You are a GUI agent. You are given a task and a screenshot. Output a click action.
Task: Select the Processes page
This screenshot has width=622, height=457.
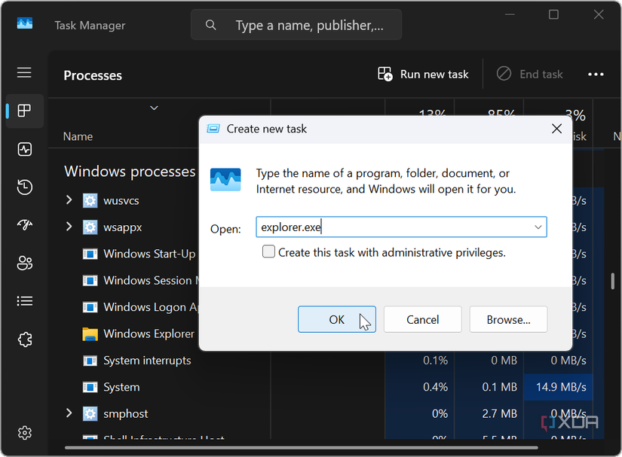tap(24, 111)
